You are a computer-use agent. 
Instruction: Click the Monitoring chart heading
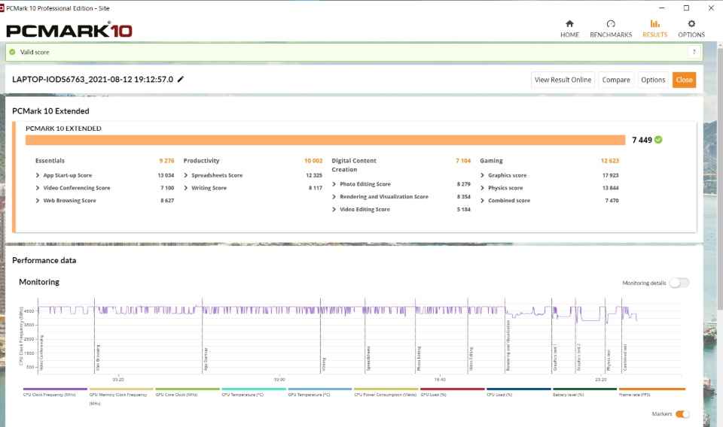pos(39,282)
